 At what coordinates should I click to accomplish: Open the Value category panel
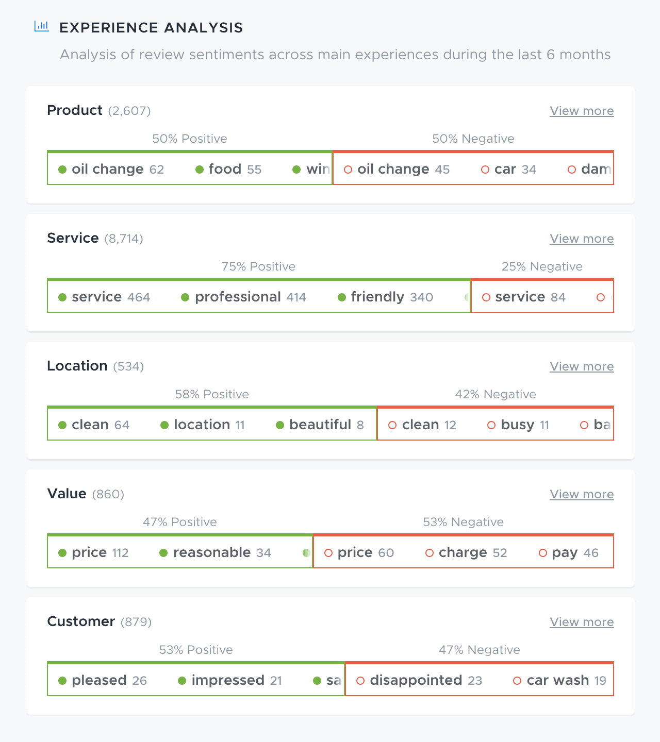(67, 494)
